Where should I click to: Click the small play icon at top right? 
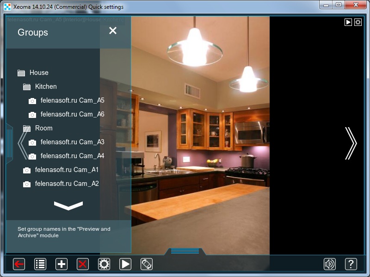tap(348, 22)
